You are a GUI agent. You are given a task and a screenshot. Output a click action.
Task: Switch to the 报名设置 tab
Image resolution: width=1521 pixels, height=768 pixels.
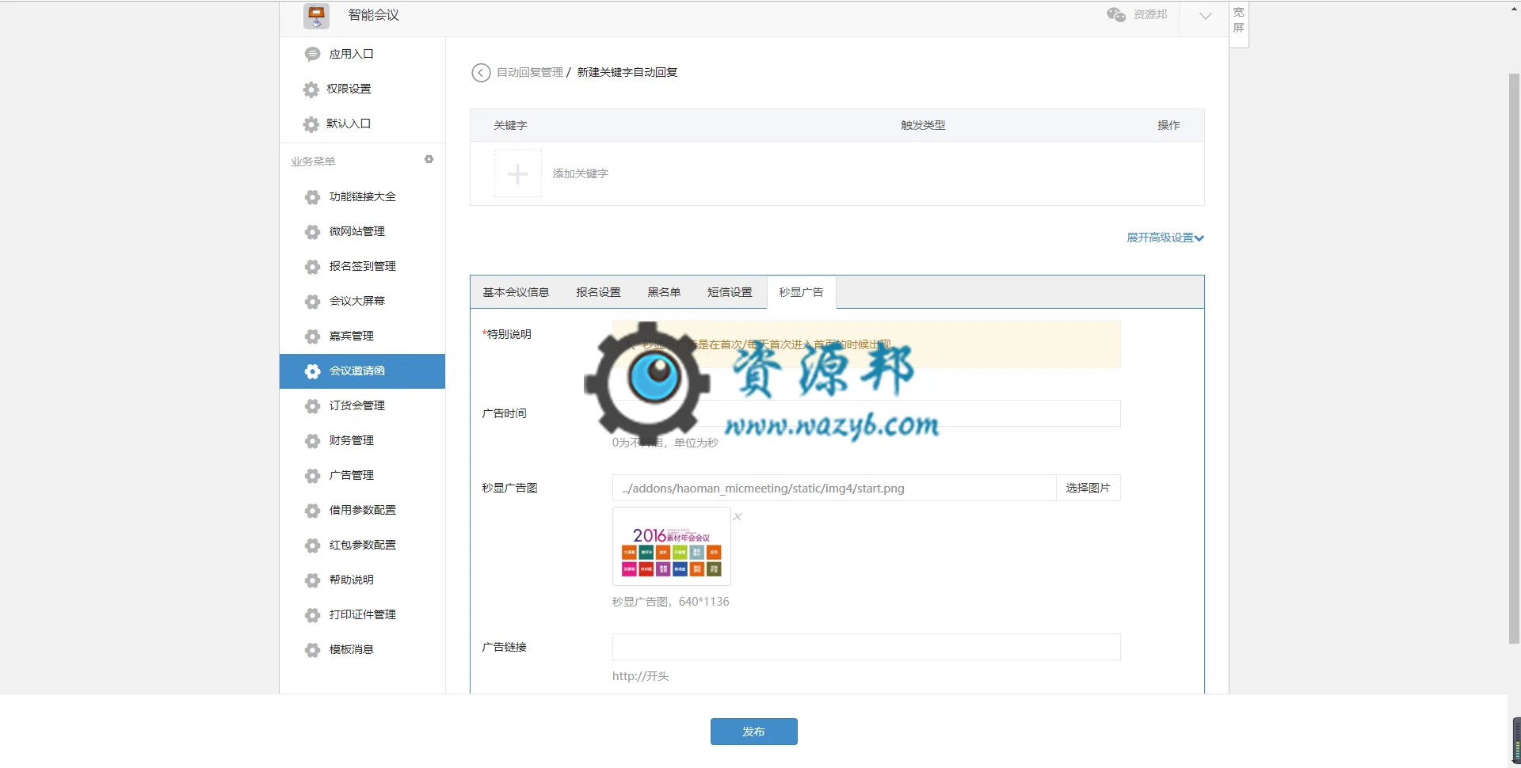598,292
